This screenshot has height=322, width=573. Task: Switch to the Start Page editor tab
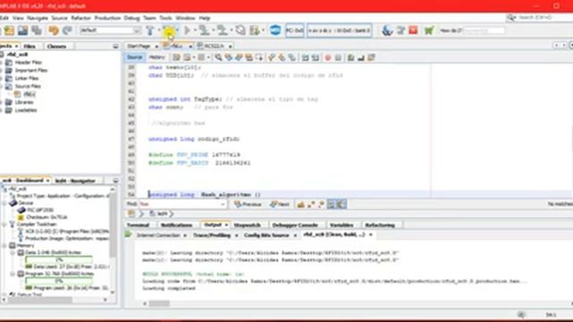(140, 46)
